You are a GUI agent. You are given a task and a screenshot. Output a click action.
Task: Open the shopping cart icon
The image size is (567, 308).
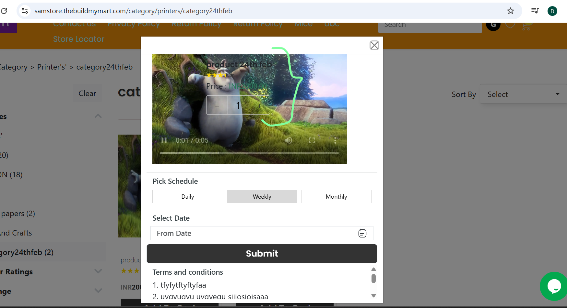pos(526,26)
